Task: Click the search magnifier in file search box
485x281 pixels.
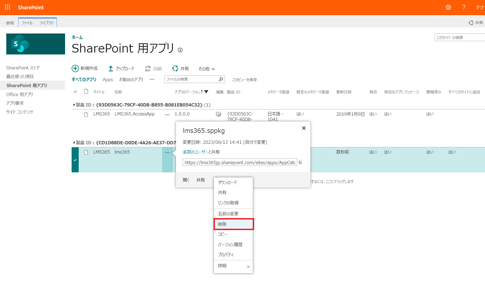Action: point(221,79)
